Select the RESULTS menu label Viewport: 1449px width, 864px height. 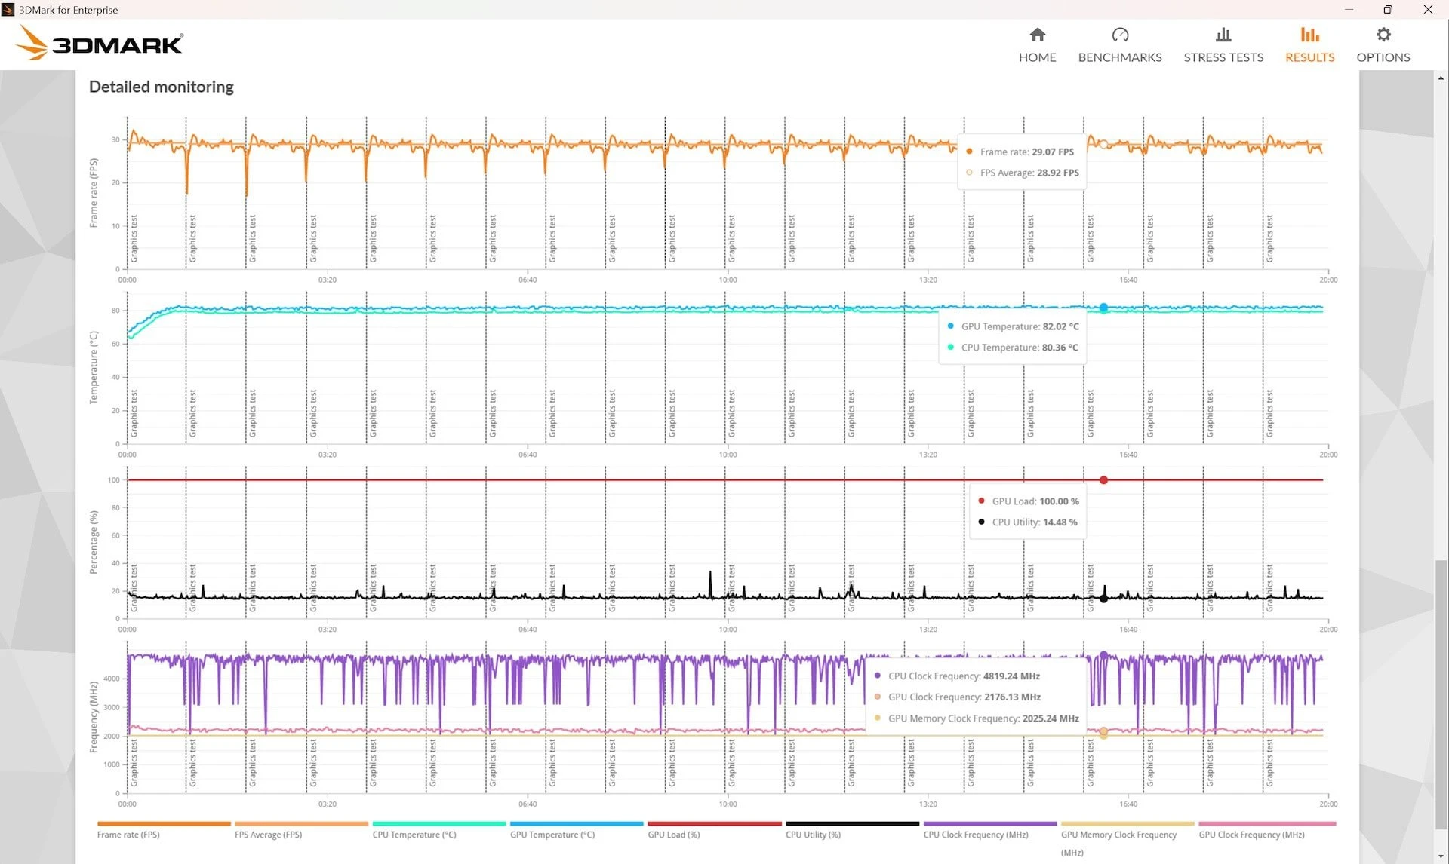coord(1310,57)
